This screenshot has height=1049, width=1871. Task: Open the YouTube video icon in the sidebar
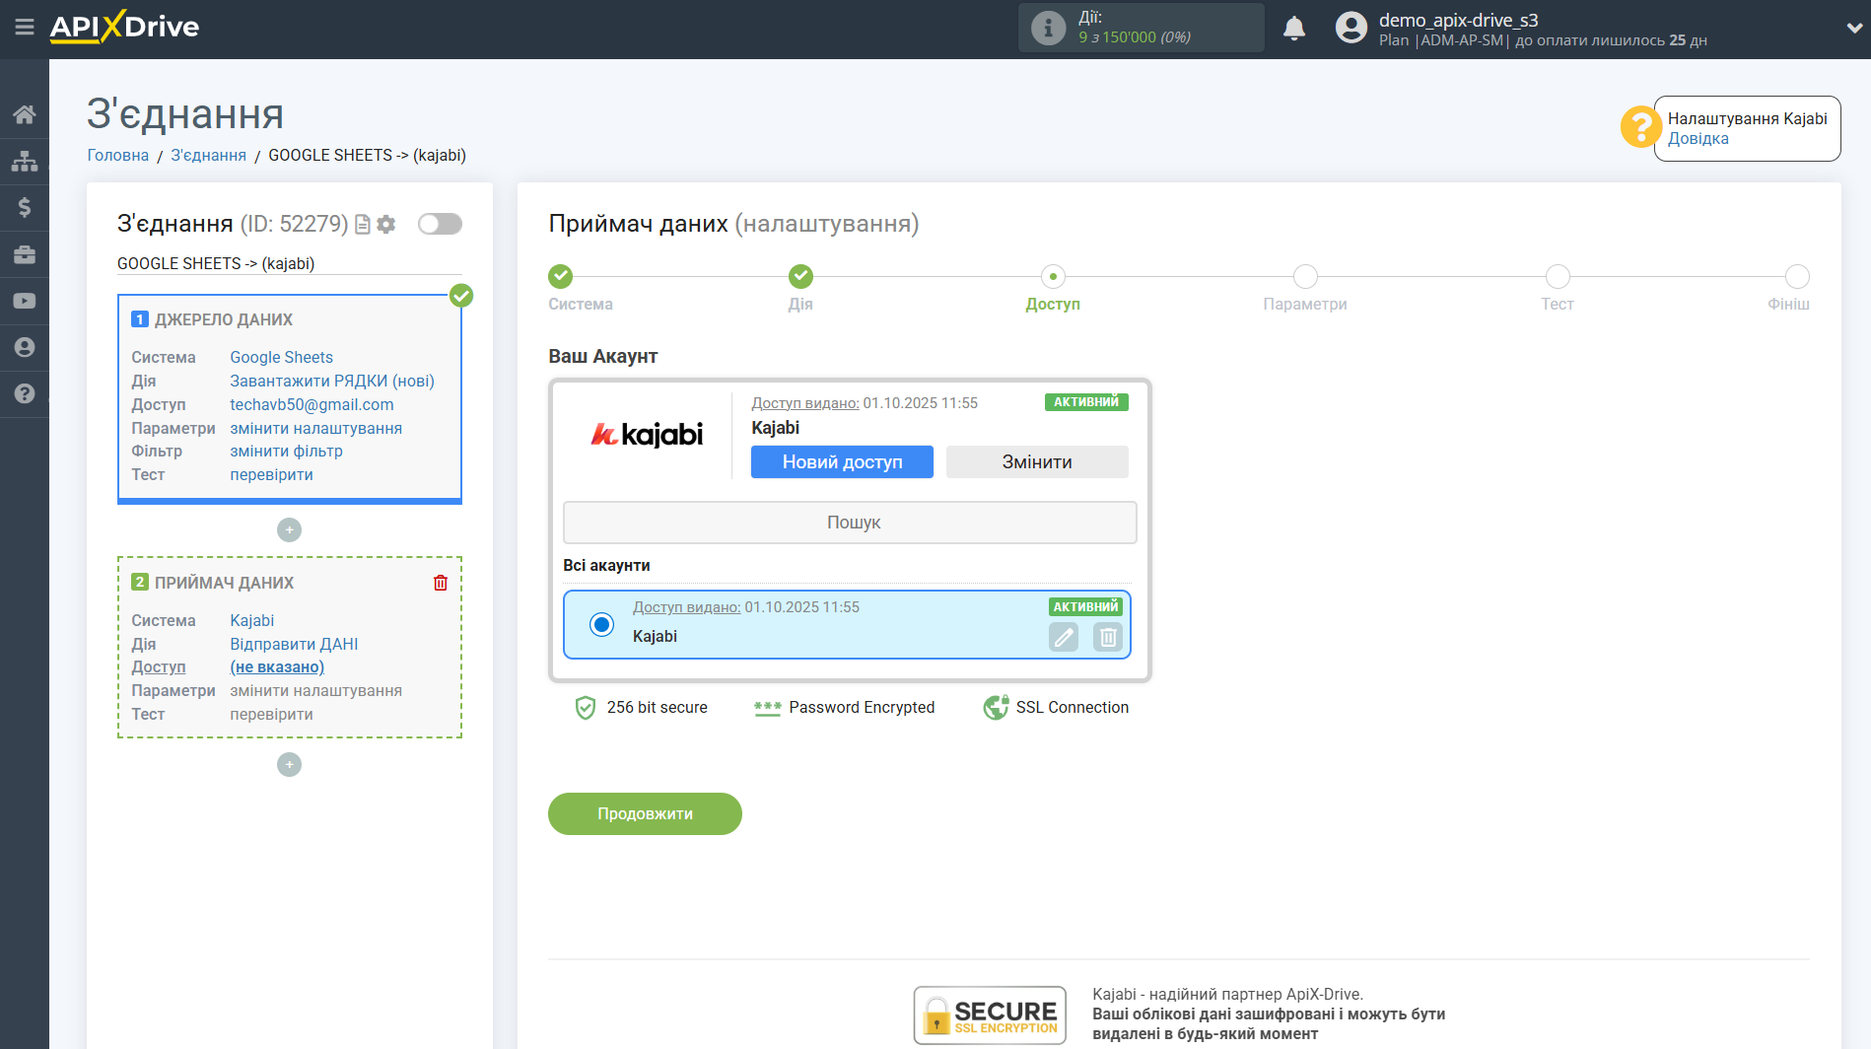coord(25,301)
